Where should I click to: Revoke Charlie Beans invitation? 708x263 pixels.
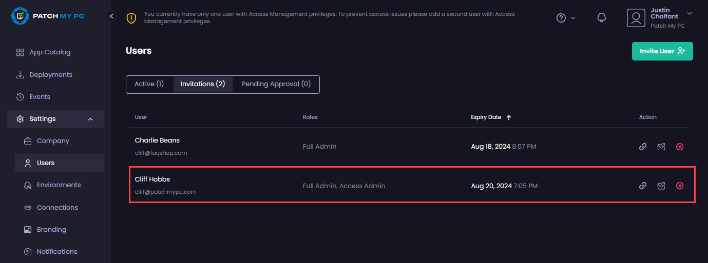[680, 147]
